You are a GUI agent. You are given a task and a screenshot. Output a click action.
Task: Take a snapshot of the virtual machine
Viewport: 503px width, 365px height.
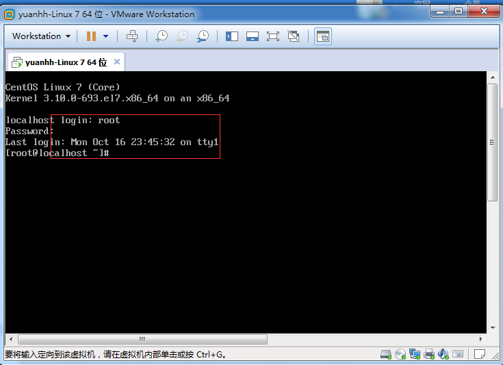click(x=162, y=36)
